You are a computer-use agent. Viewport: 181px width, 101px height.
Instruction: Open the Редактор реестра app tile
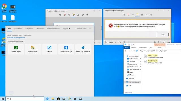[x=83, y=49]
